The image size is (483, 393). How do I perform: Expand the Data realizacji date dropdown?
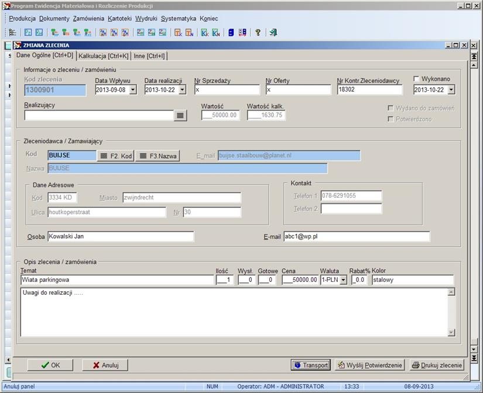click(182, 90)
